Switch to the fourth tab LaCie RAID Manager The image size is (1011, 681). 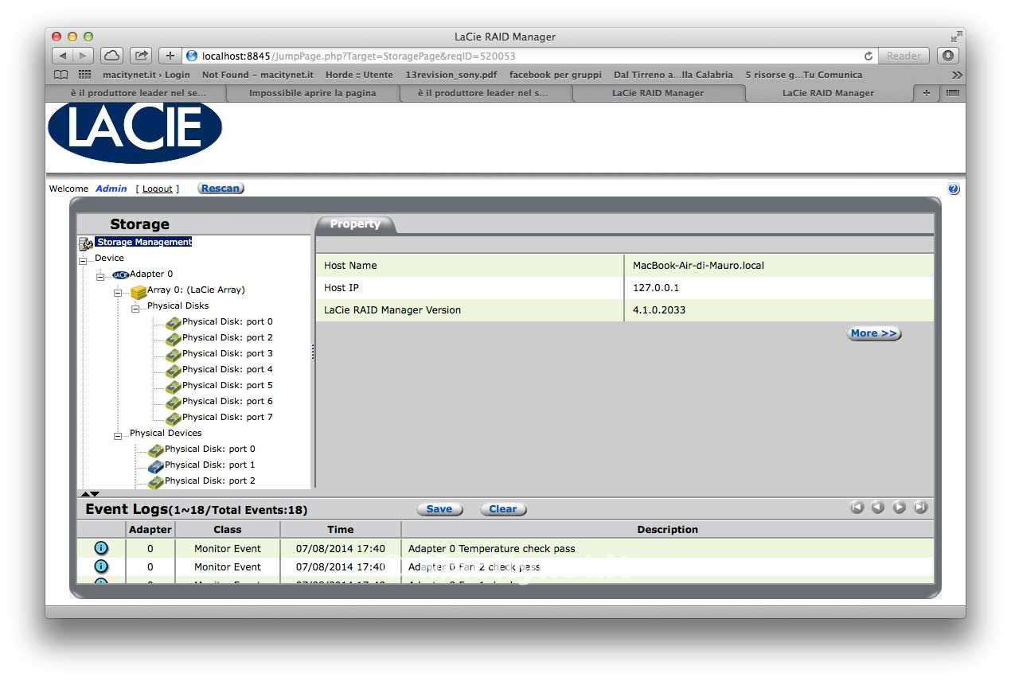pyautogui.click(x=658, y=93)
